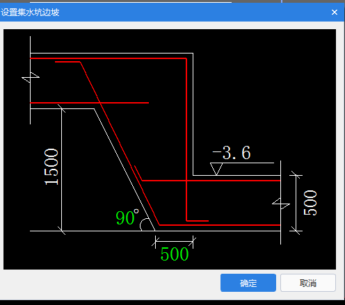Viewport: 345px width, 305px height.
Task: Confirm with the 确定 button
Action: tap(248, 283)
